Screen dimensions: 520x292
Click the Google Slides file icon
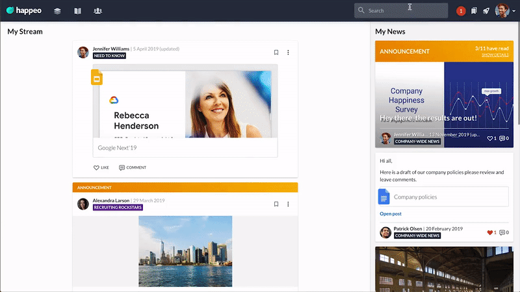pos(97,77)
